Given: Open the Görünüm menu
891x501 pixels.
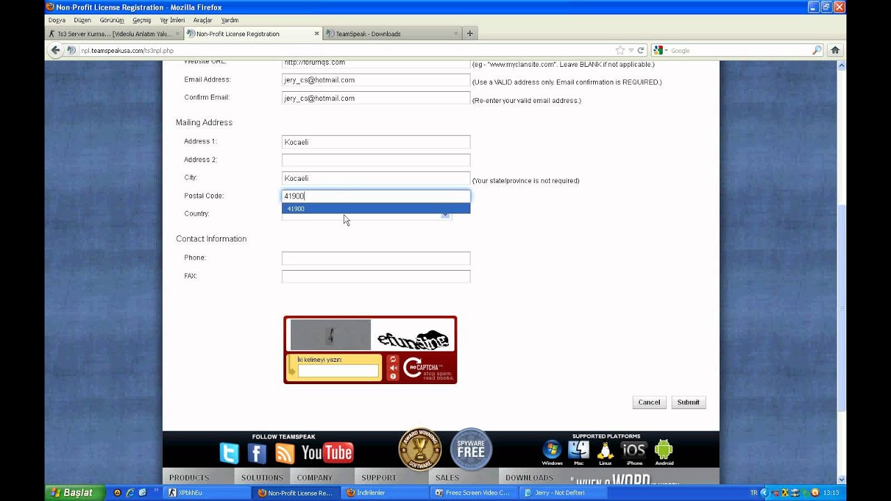Looking at the screenshot, I should (111, 20).
